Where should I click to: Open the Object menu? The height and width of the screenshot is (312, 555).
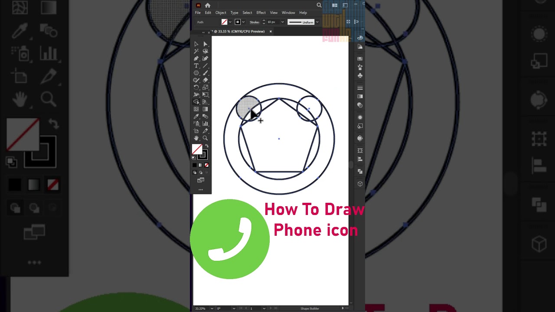(x=221, y=13)
